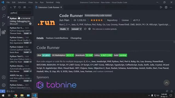
Task: Select the Details tab
Action: (x=40, y=38)
